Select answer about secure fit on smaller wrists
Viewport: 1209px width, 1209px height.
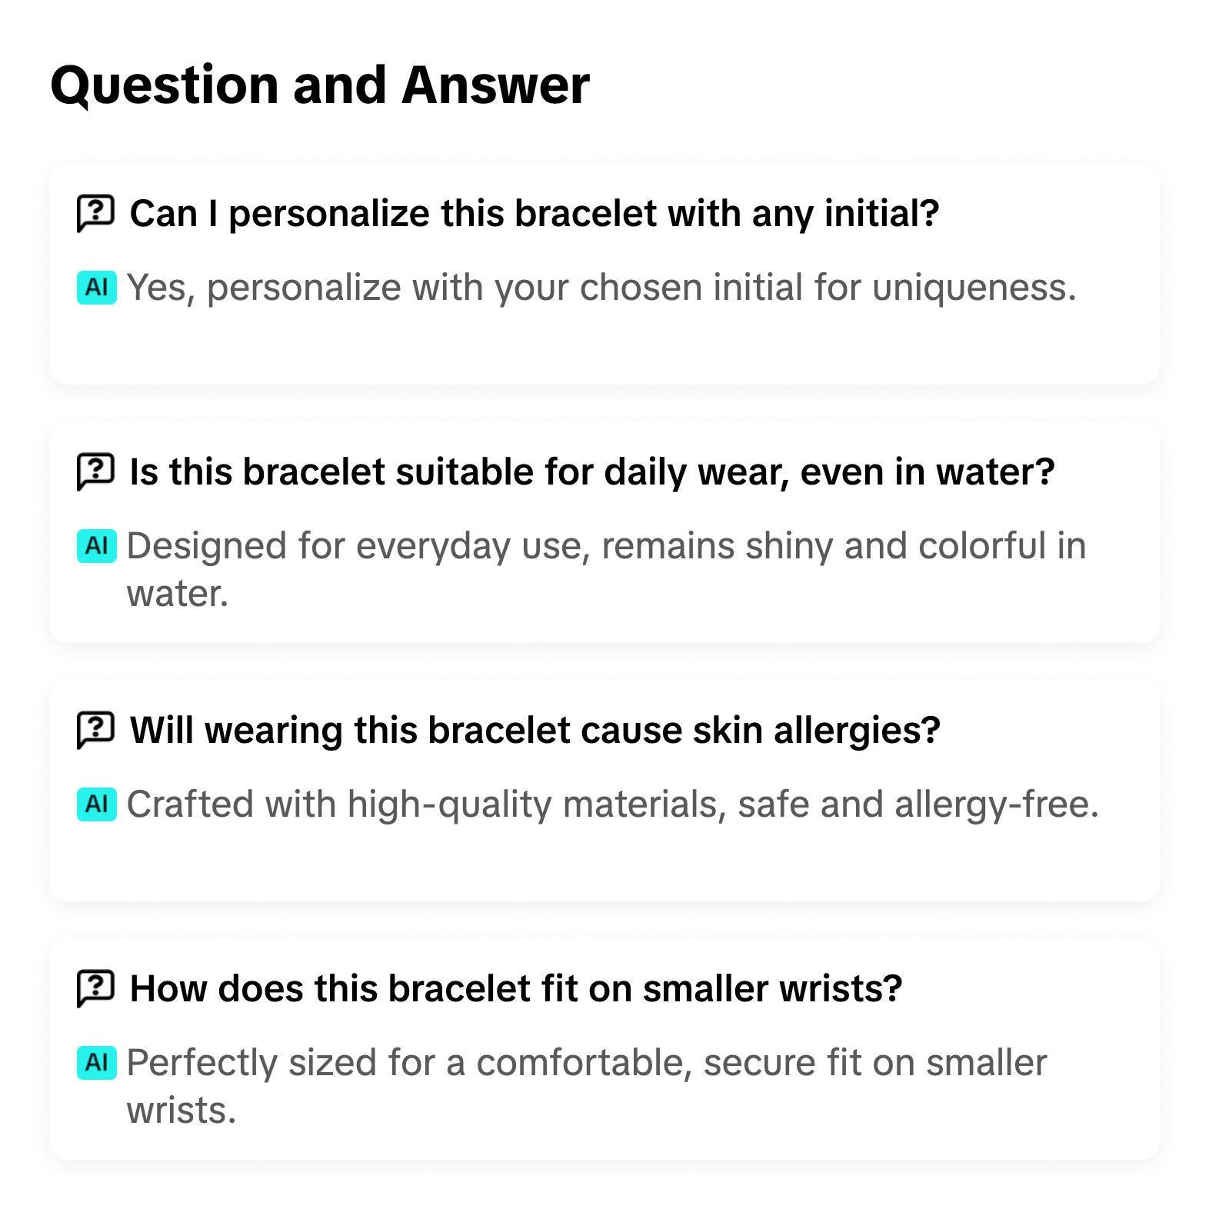[x=586, y=1063]
